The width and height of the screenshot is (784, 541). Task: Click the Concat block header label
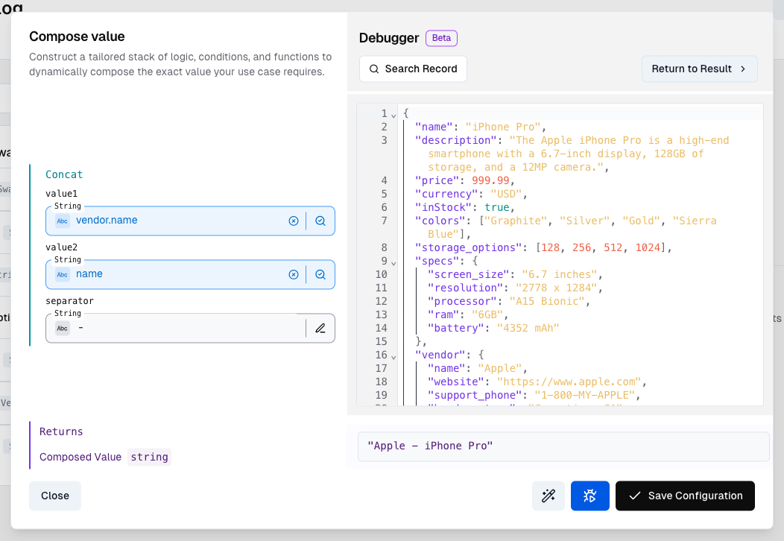tap(64, 174)
